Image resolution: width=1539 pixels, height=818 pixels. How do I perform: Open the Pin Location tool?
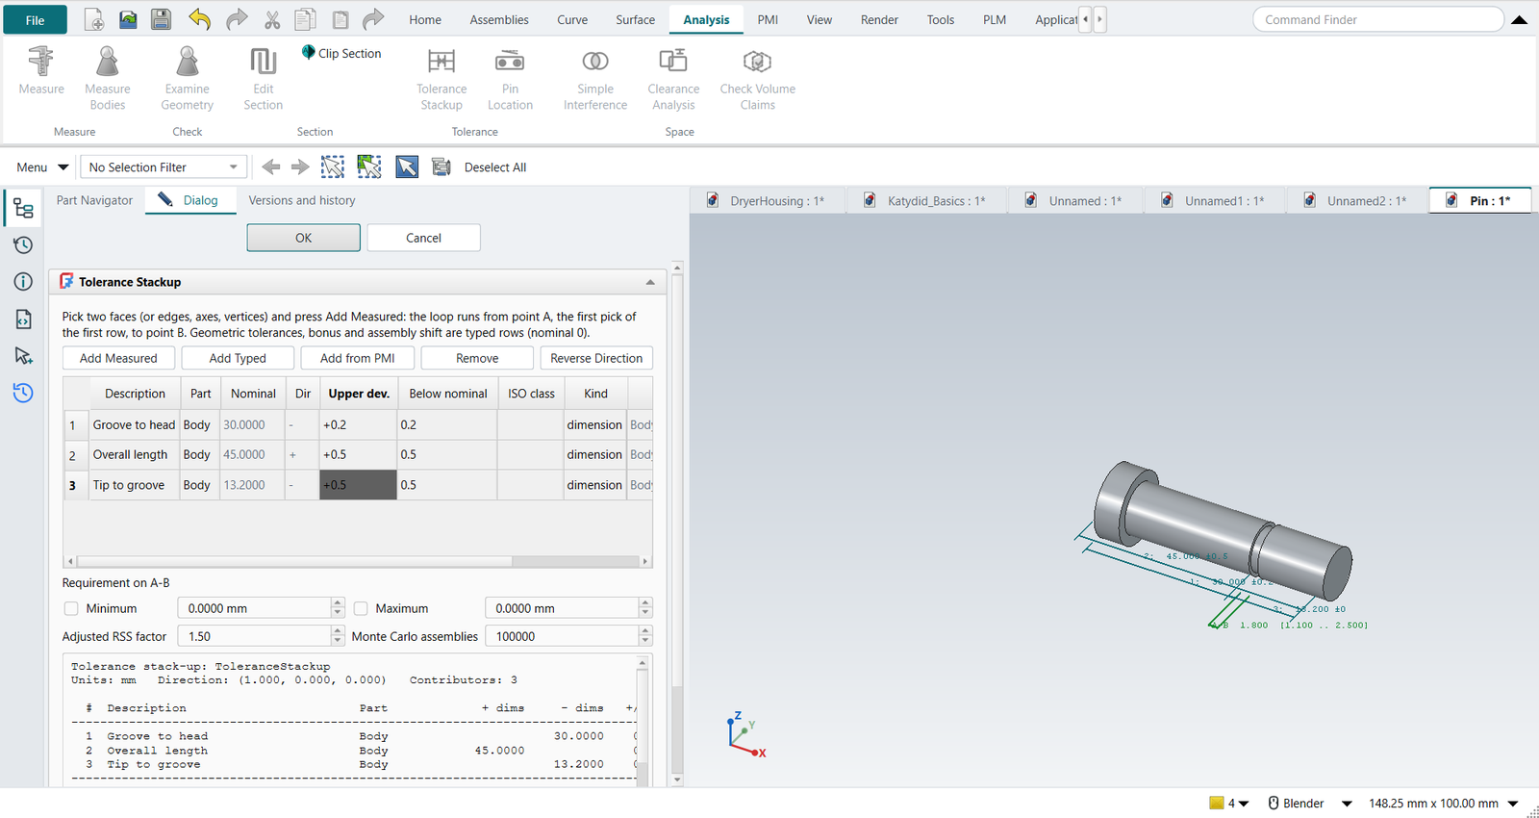tap(510, 78)
